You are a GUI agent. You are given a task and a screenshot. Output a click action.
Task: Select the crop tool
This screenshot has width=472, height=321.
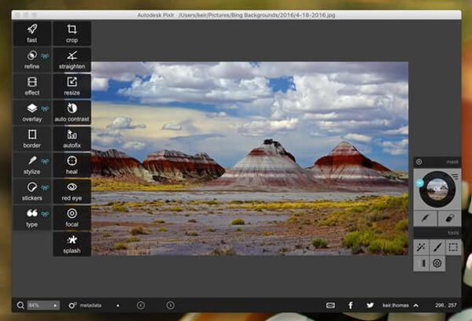click(x=72, y=33)
